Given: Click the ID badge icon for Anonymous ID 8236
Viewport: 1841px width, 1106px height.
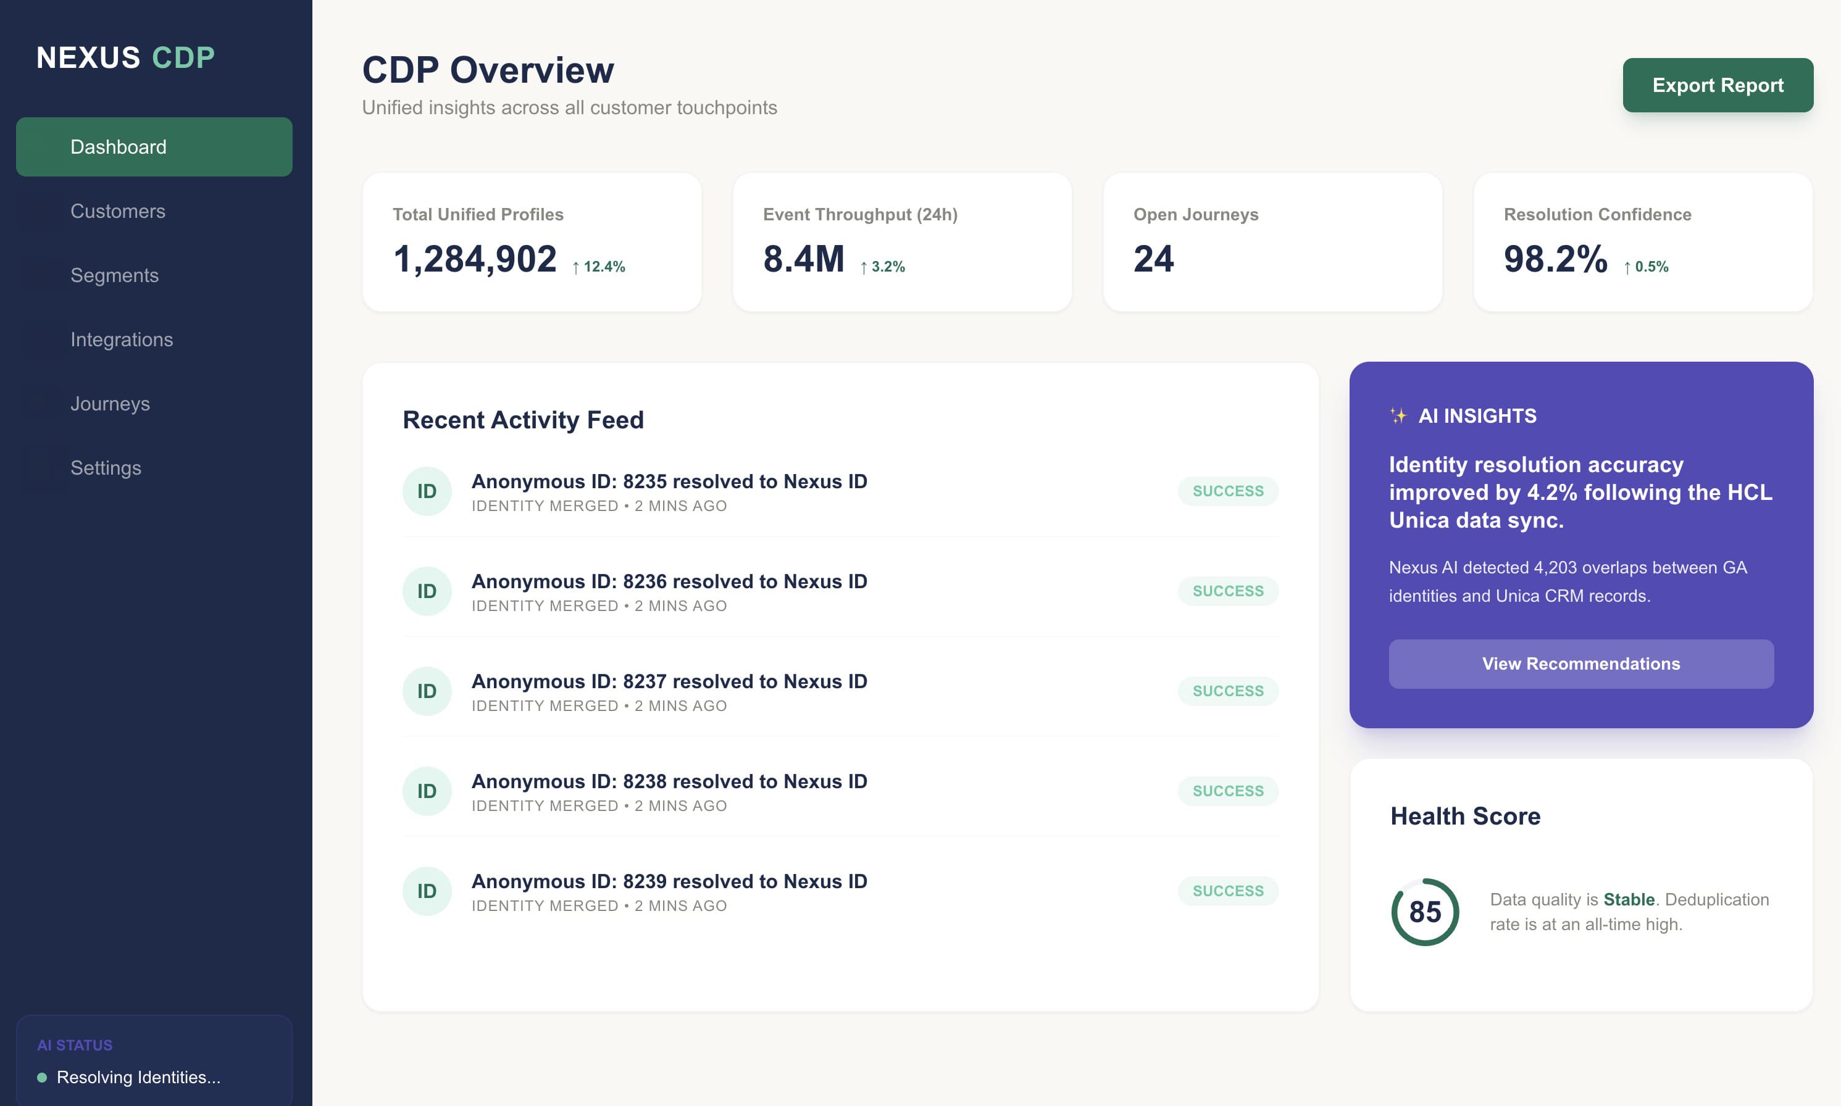Looking at the screenshot, I should coord(427,591).
